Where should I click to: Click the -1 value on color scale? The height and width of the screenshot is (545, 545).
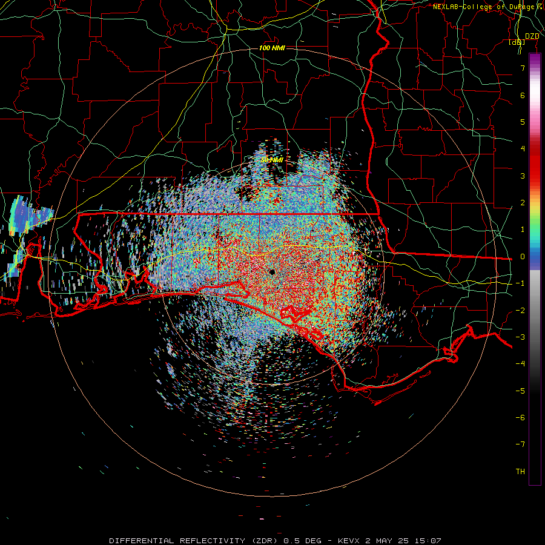pos(520,283)
